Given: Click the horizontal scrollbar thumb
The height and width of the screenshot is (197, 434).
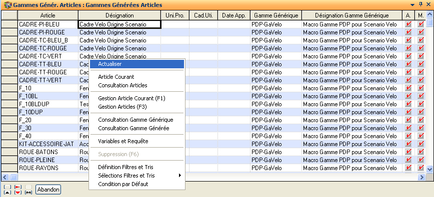Looking at the screenshot, I should pyautogui.click(x=13, y=177).
